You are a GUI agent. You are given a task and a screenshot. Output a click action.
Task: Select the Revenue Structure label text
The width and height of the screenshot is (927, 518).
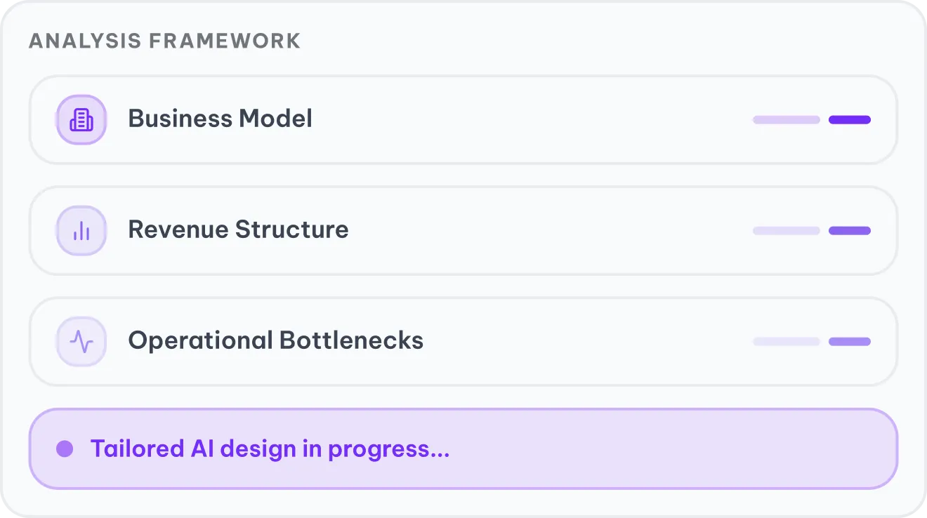pos(238,230)
